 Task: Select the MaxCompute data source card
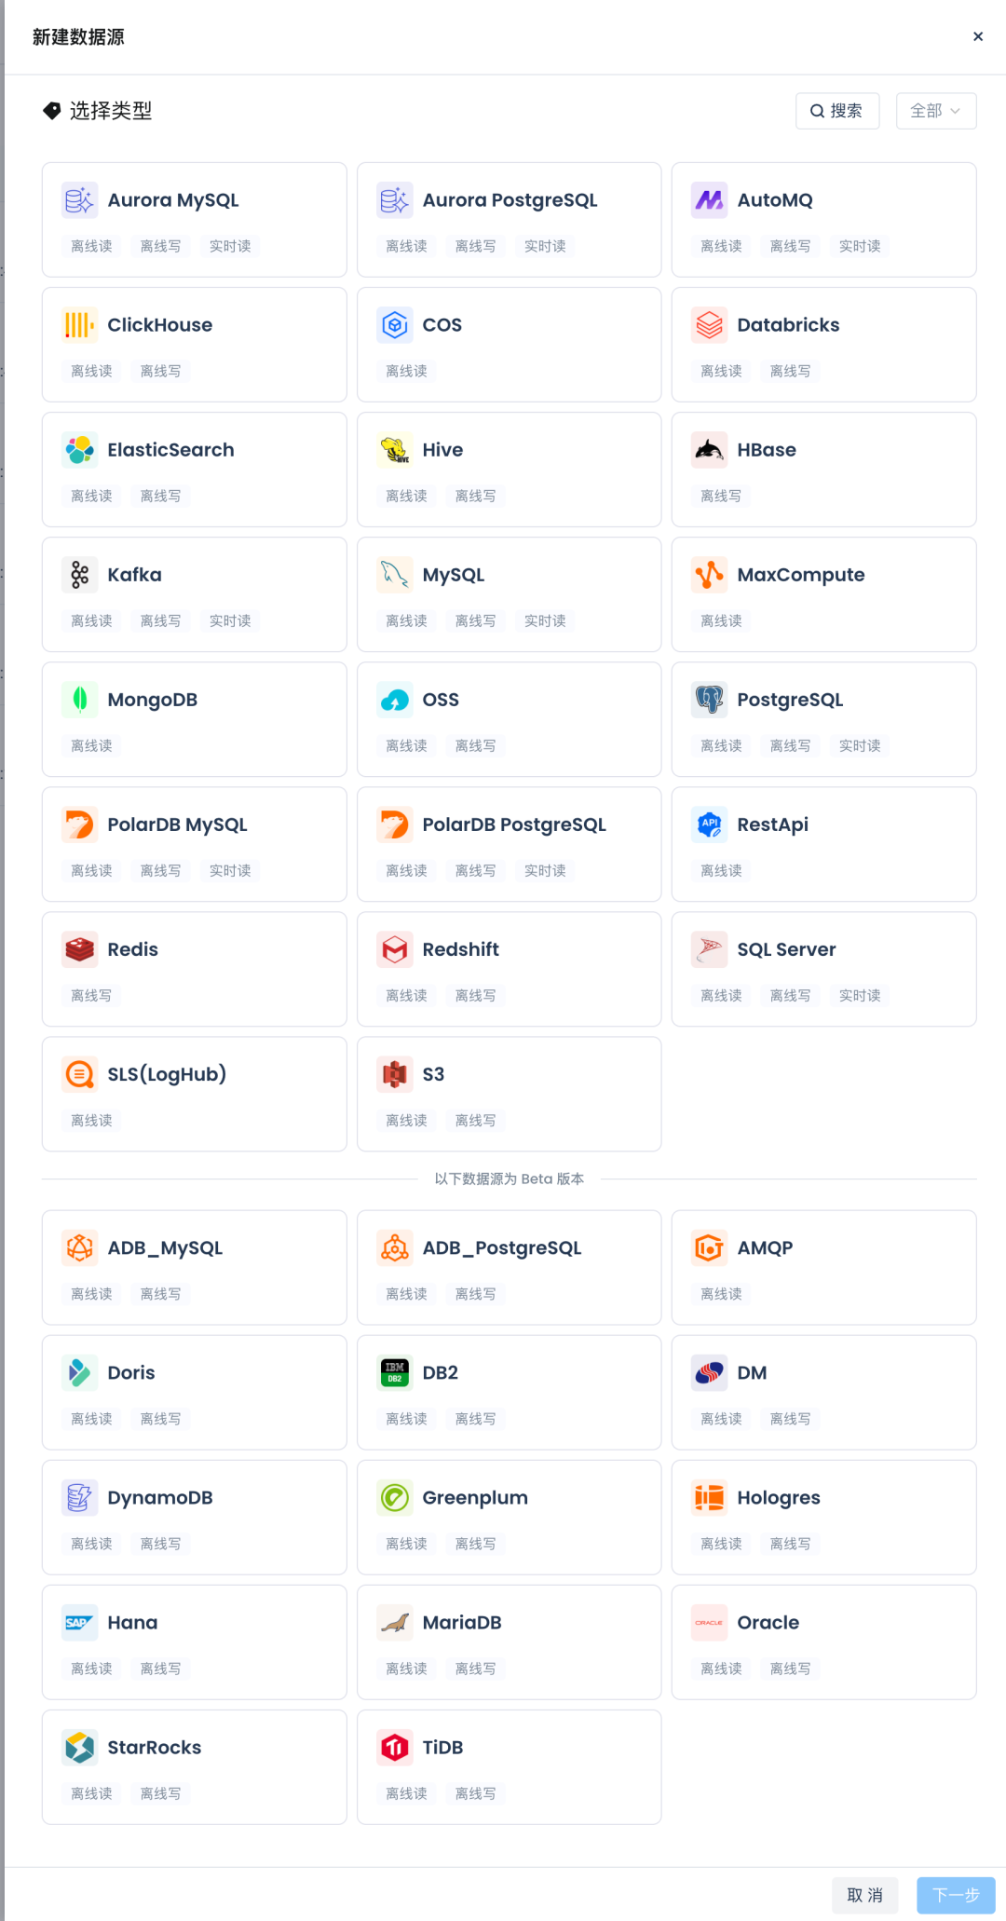coord(824,594)
